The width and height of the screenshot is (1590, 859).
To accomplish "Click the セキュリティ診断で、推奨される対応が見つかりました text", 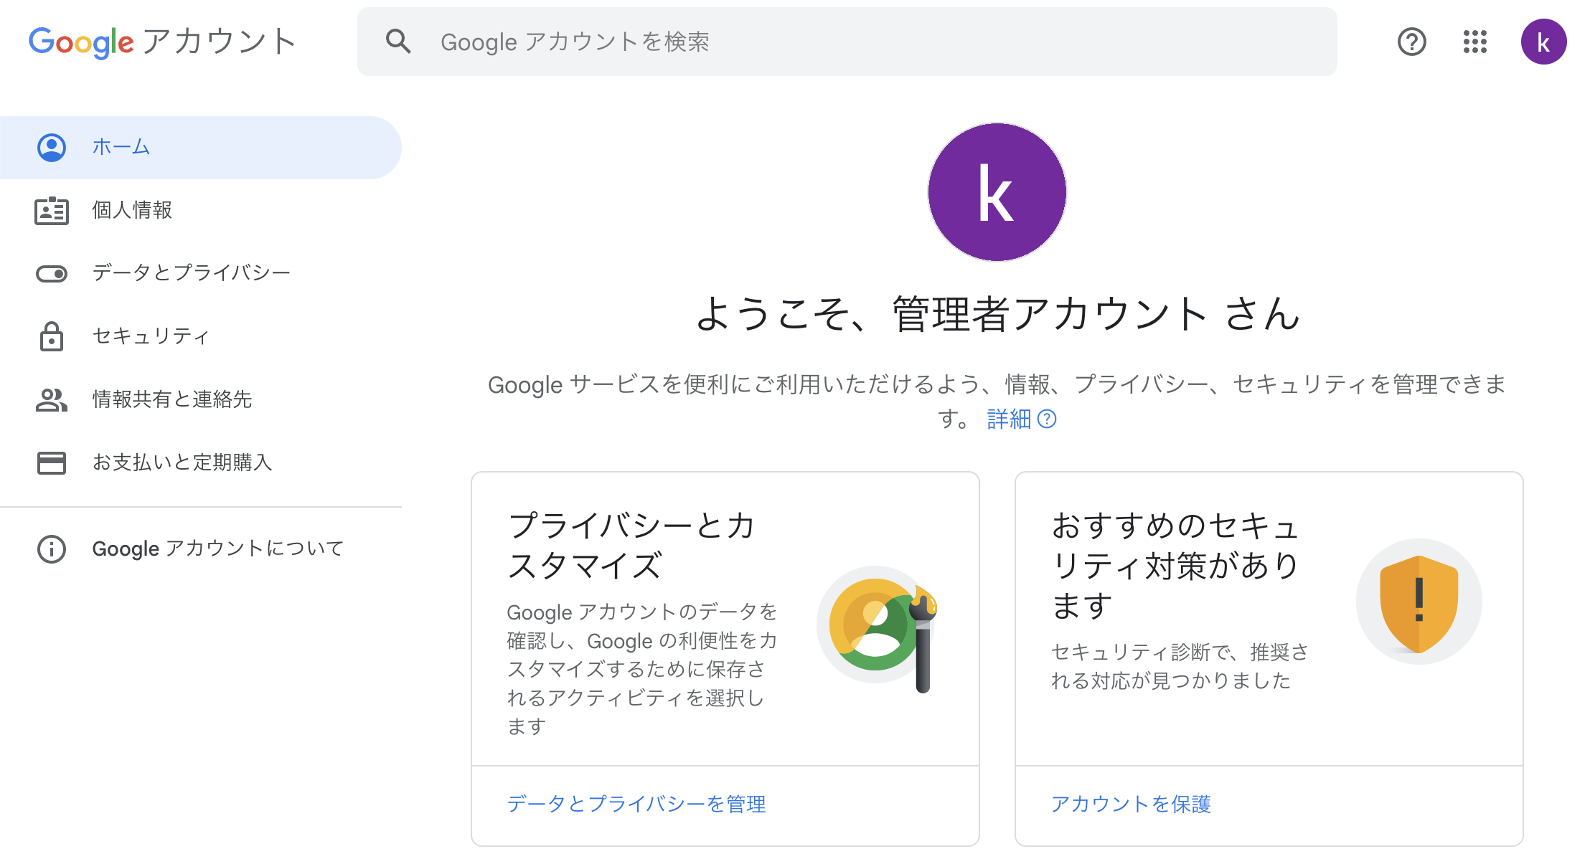I will pos(1180,666).
